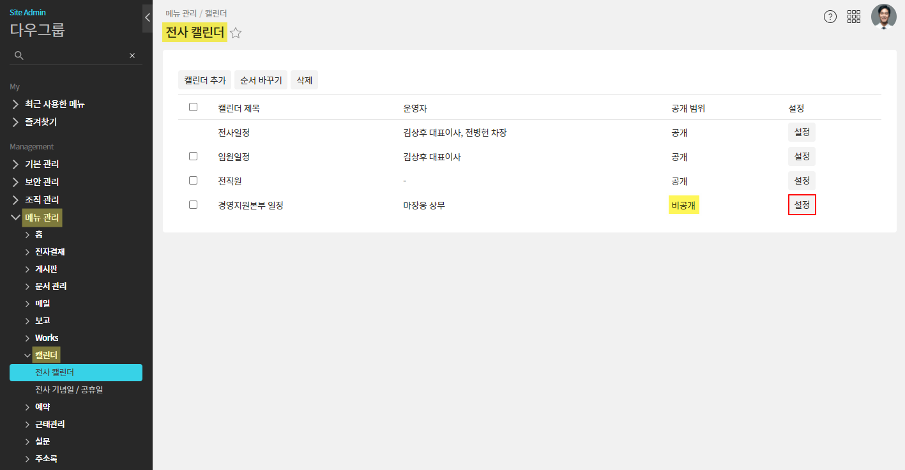
Task: Click the magnifier search icon in sidebar
Action: [x=19, y=56]
